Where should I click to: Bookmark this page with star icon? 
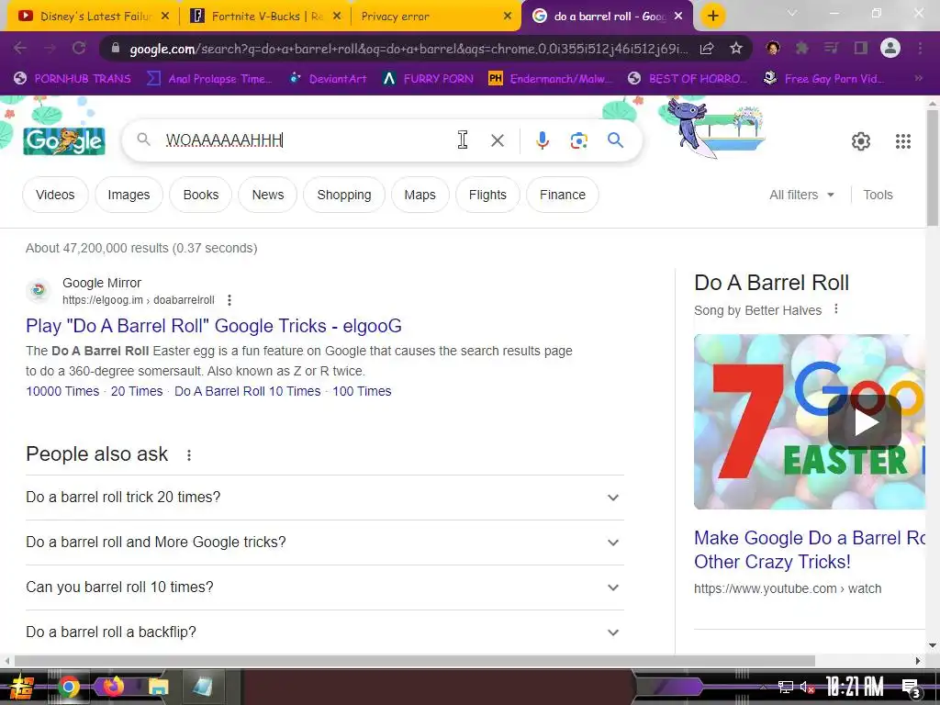[736, 48]
